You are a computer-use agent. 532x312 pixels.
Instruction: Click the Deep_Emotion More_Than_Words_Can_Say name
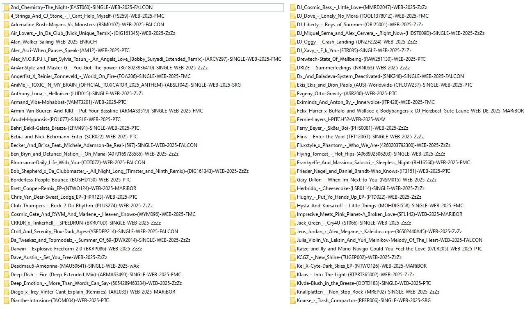click(96, 283)
